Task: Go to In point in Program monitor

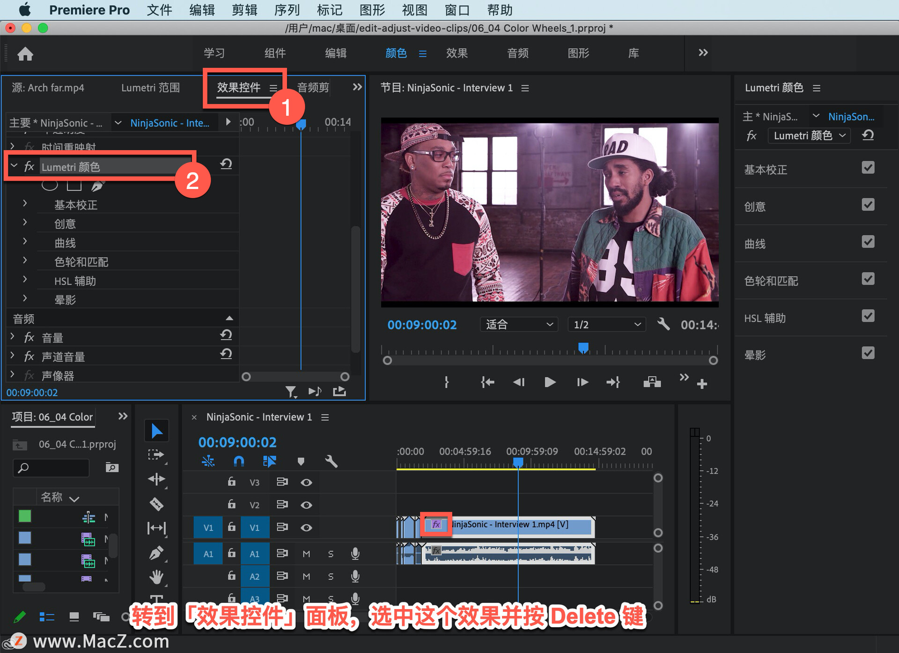Action: [x=487, y=383]
